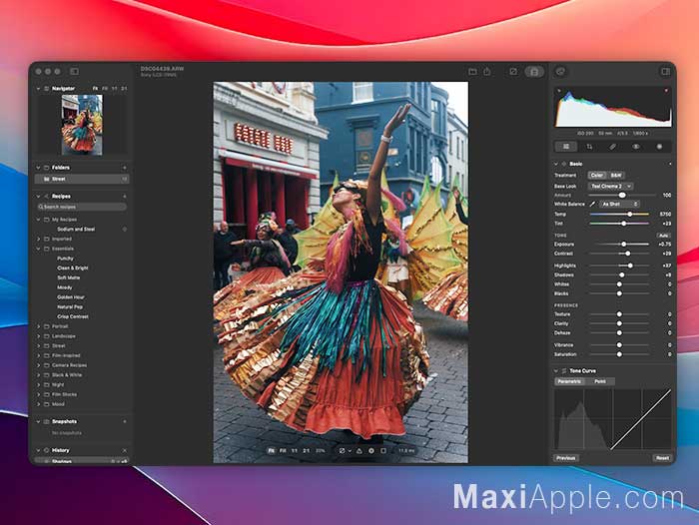Collapse the Basic panel section

[x=556, y=164]
